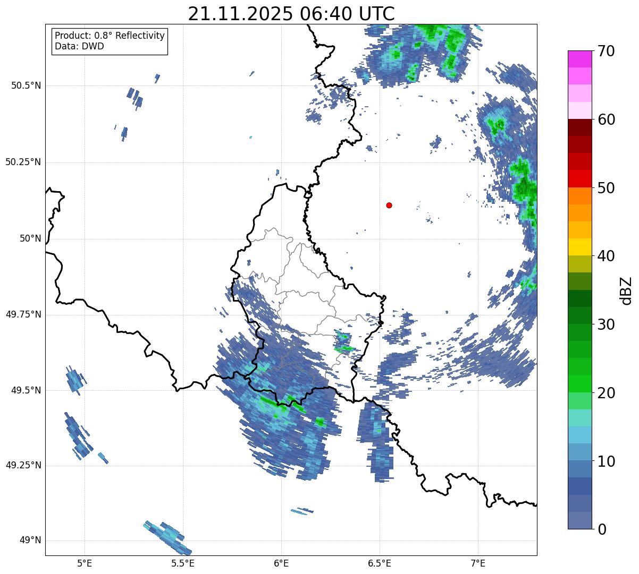
Task: Click the 7°E longitude label
Action: click(x=478, y=563)
